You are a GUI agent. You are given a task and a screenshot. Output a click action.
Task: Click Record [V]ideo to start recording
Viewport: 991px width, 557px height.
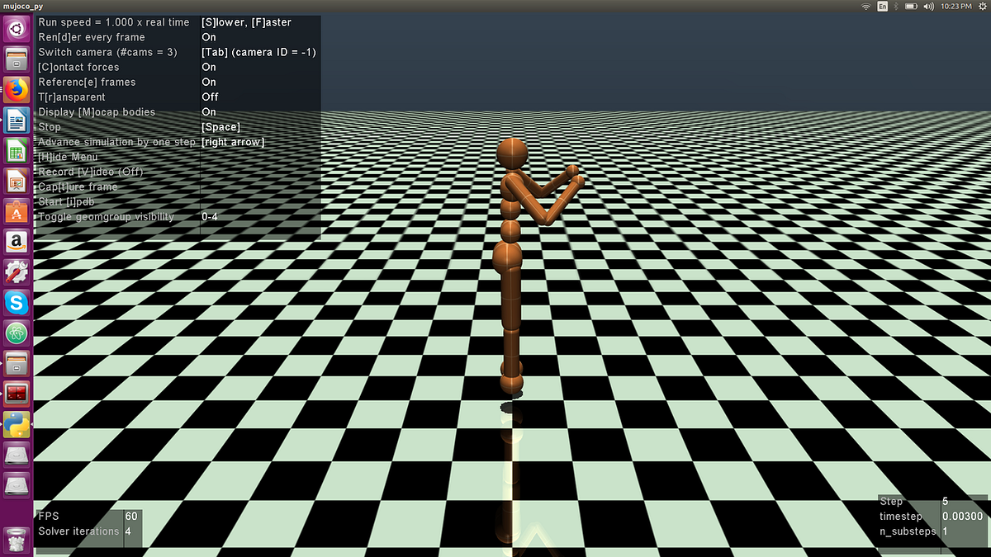click(92, 171)
